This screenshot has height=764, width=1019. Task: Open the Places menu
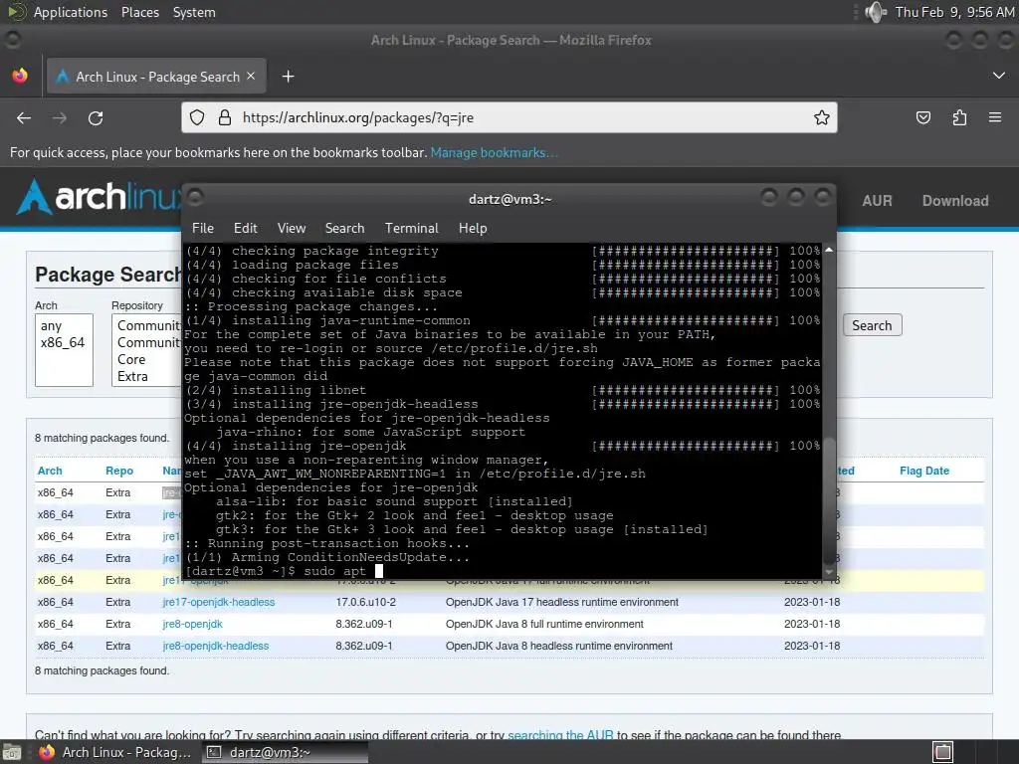coord(139,12)
